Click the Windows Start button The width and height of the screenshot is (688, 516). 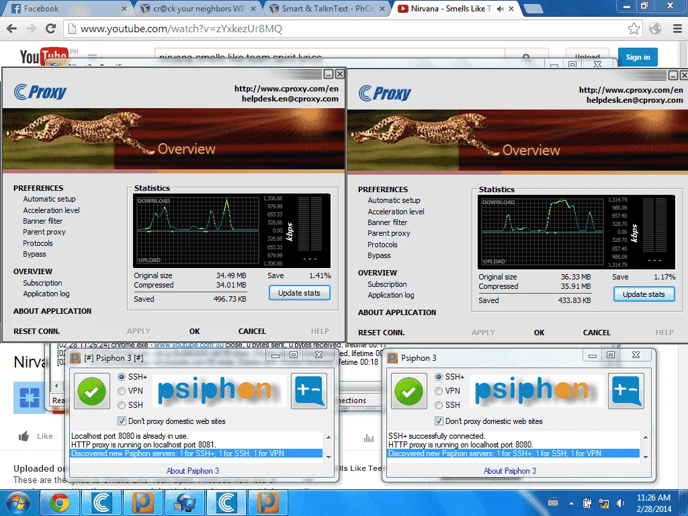pos(17,503)
